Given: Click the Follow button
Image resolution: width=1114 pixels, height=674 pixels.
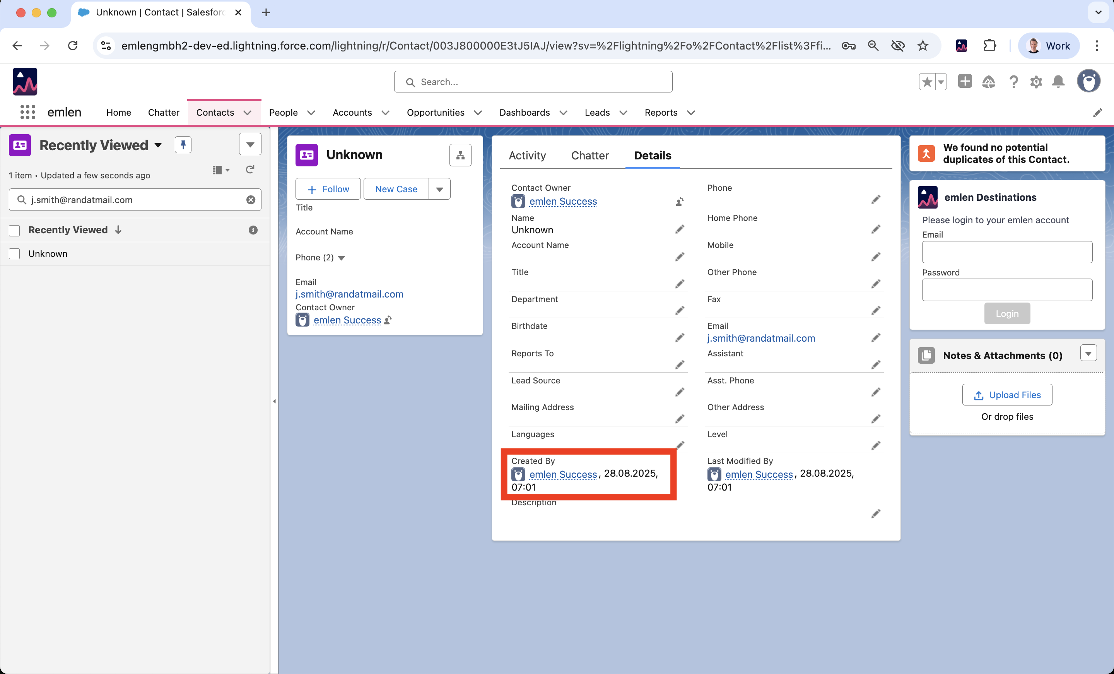Looking at the screenshot, I should pyautogui.click(x=328, y=189).
